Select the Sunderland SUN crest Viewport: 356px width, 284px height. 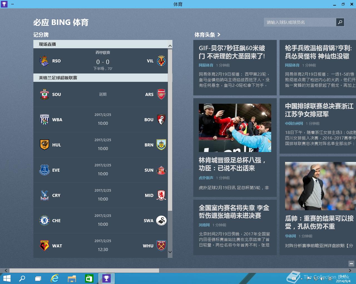pyautogui.click(x=161, y=170)
